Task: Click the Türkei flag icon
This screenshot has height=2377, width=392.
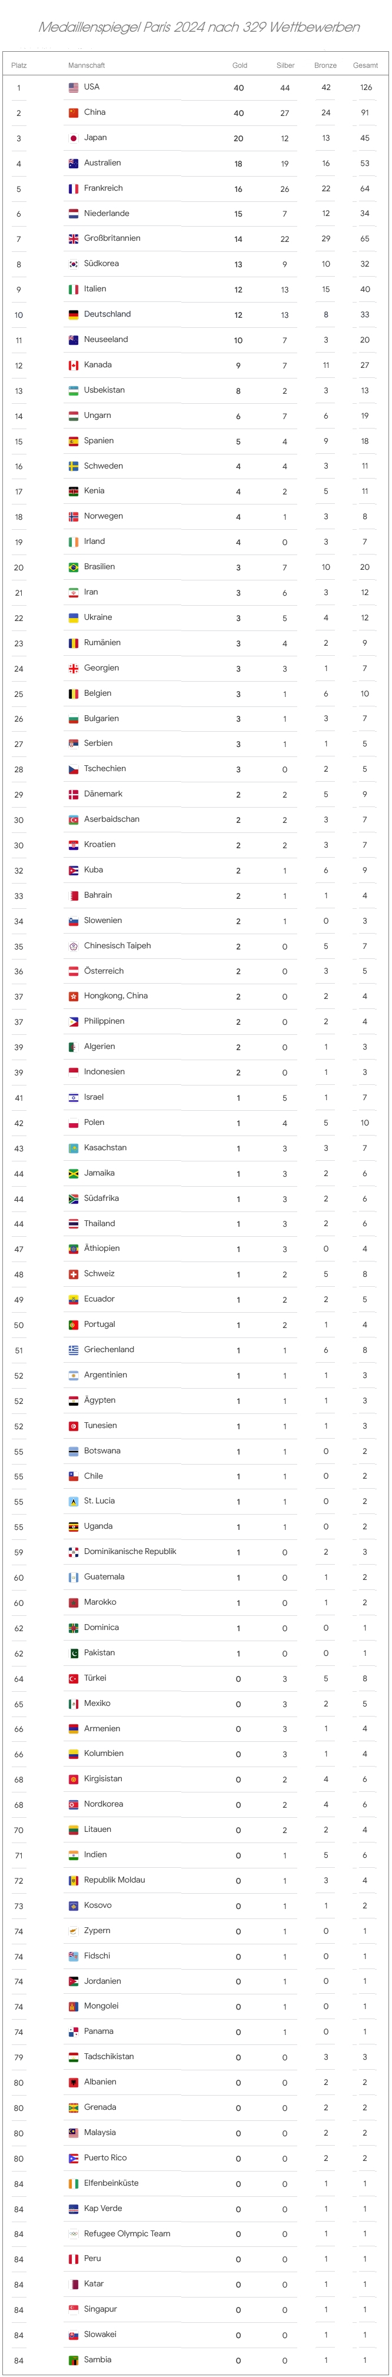Action: pyautogui.click(x=74, y=1678)
